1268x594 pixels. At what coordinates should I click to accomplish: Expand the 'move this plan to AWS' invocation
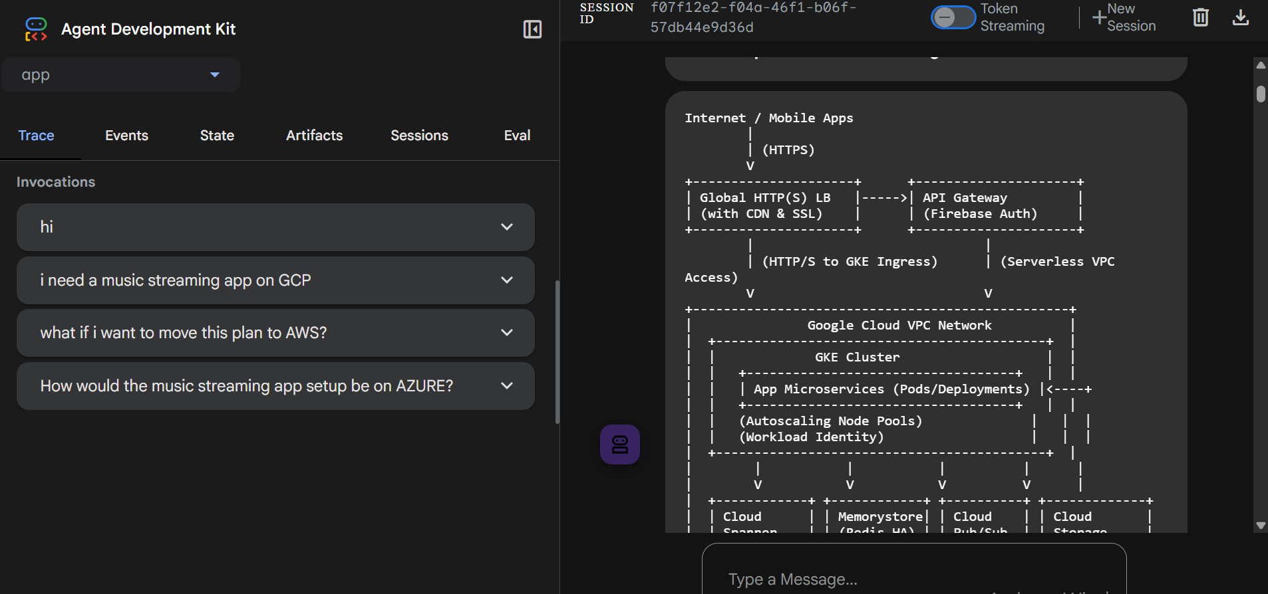point(506,333)
